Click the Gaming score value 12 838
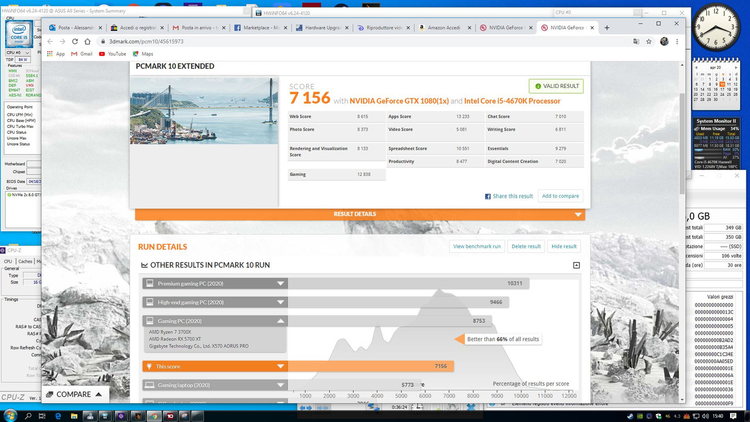This screenshot has height=422, width=750. pyautogui.click(x=364, y=175)
